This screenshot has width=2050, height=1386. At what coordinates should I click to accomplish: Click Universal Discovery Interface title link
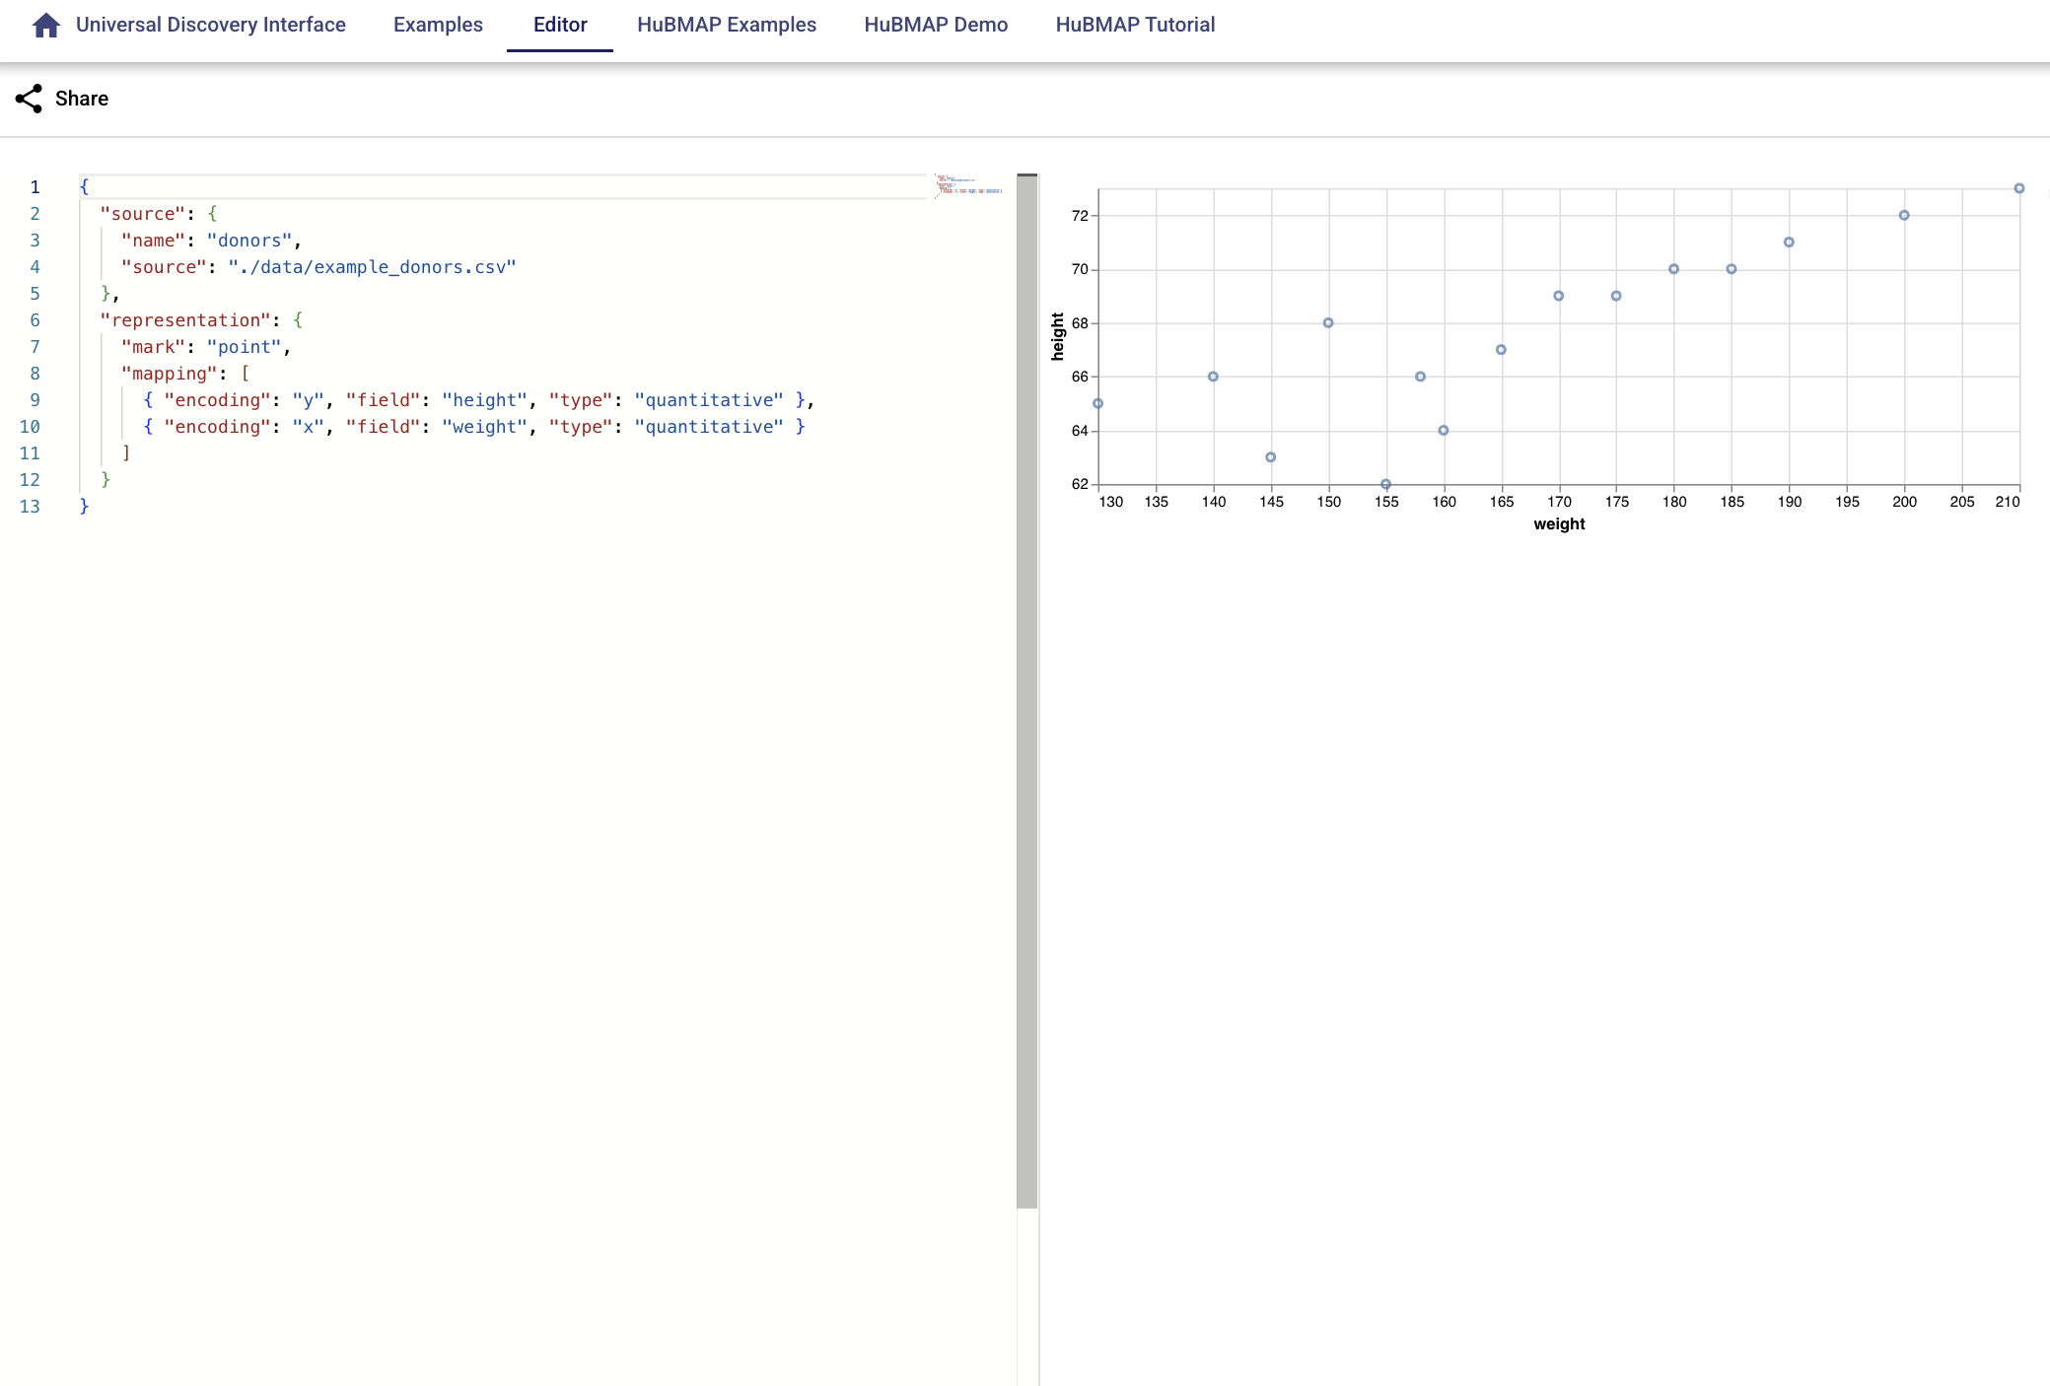tap(210, 25)
